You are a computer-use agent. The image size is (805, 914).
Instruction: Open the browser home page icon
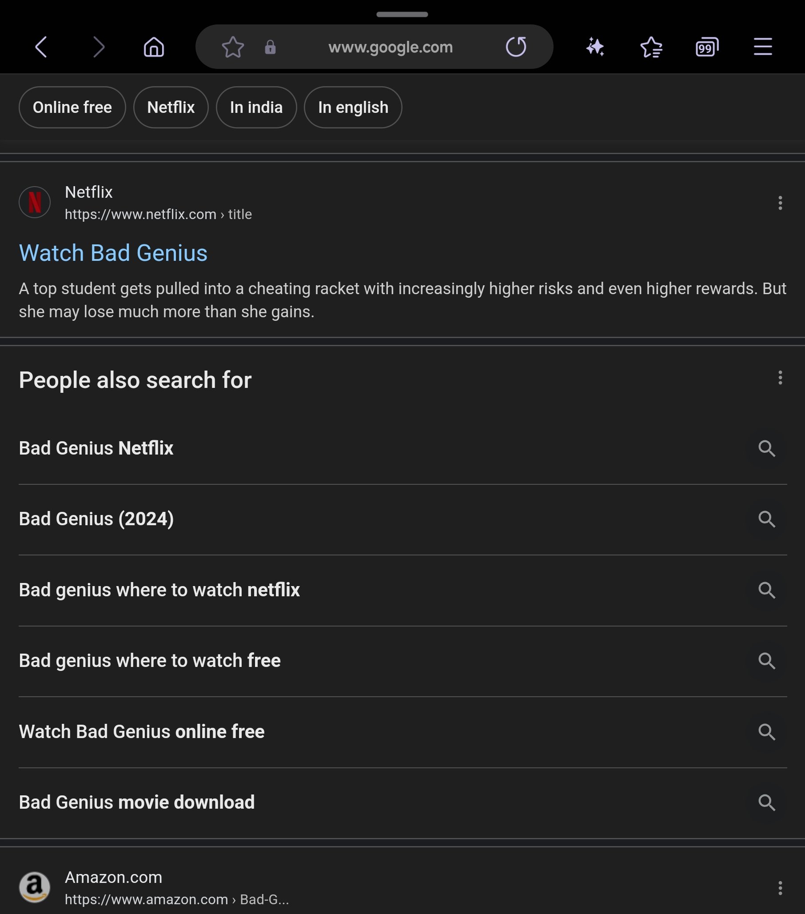[x=154, y=47]
